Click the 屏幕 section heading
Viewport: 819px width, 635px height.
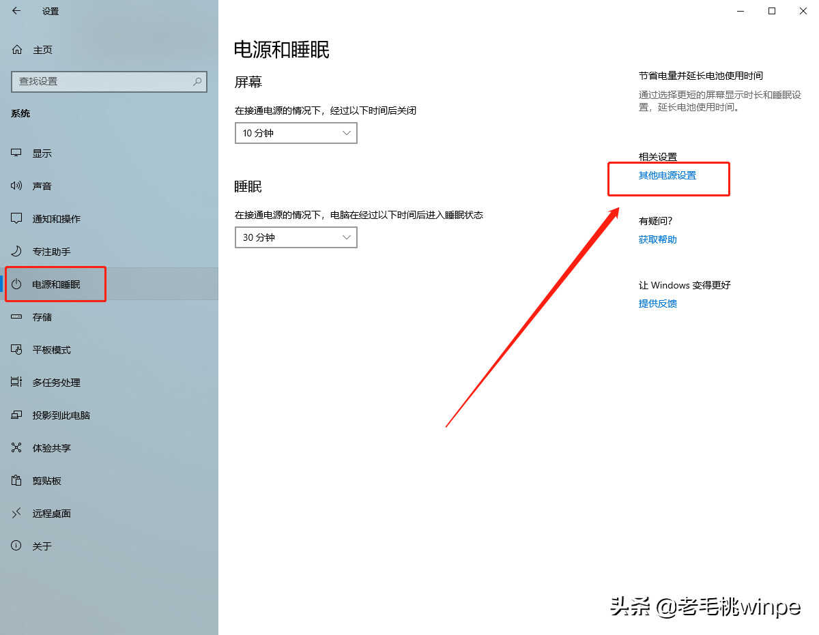click(248, 82)
